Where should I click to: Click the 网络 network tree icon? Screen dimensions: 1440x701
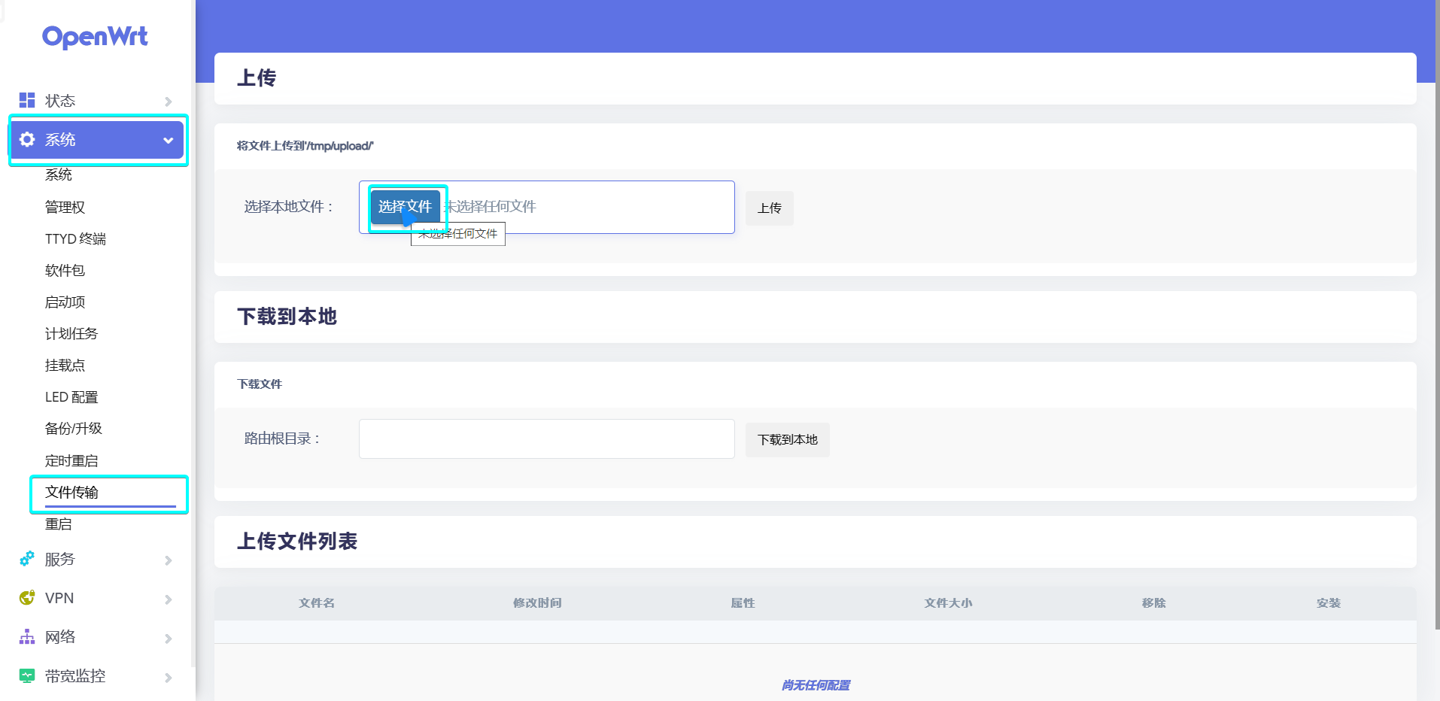pos(27,637)
